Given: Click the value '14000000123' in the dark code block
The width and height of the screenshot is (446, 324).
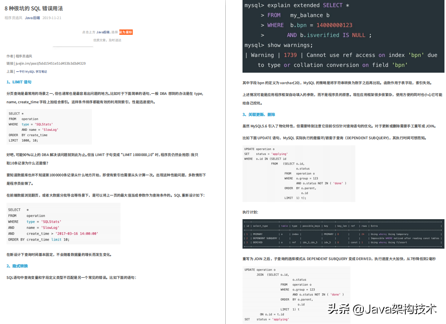Looking at the screenshot, I should [x=334, y=25].
